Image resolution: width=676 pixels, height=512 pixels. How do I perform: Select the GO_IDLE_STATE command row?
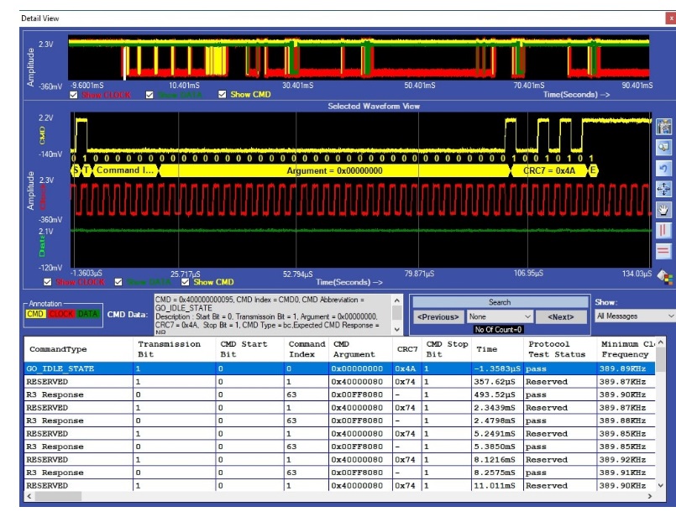[x=340, y=368]
